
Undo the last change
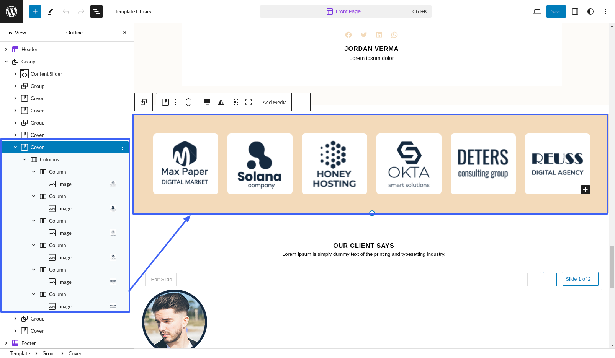(x=66, y=11)
